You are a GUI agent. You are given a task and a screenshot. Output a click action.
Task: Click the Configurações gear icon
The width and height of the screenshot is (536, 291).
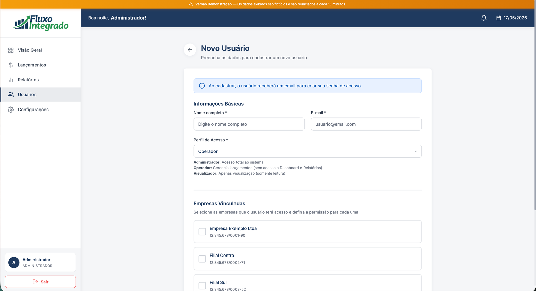(11, 110)
